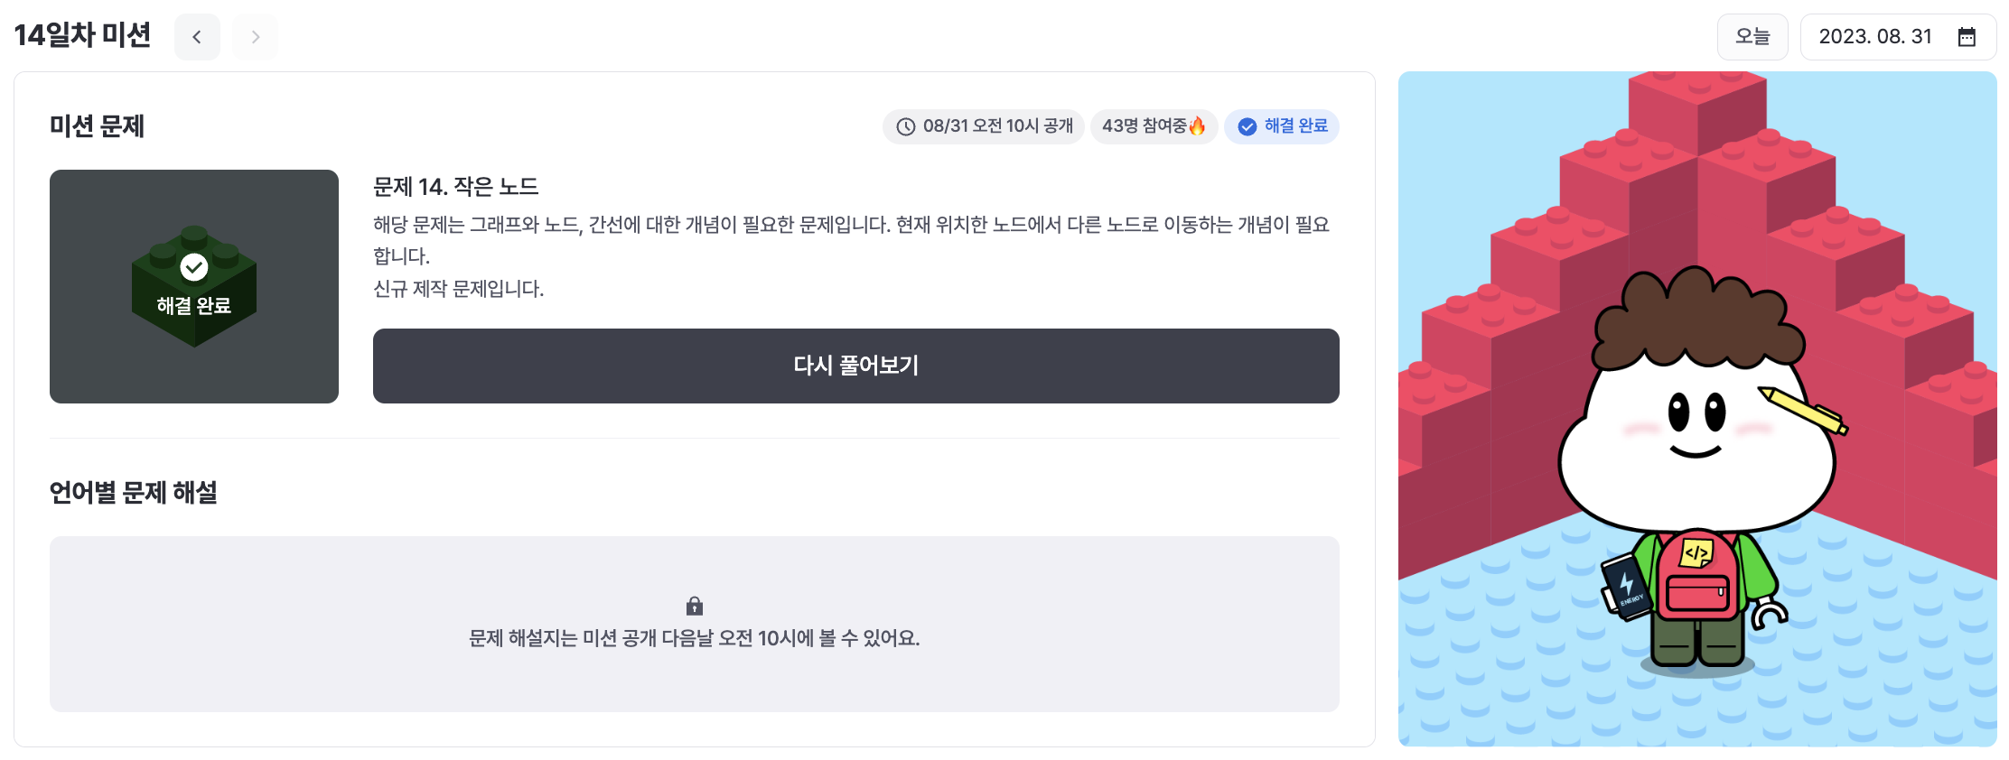Toggle the 43명 참여중 participation badge
Screen dimensions: 2009x760
[x=1154, y=127]
